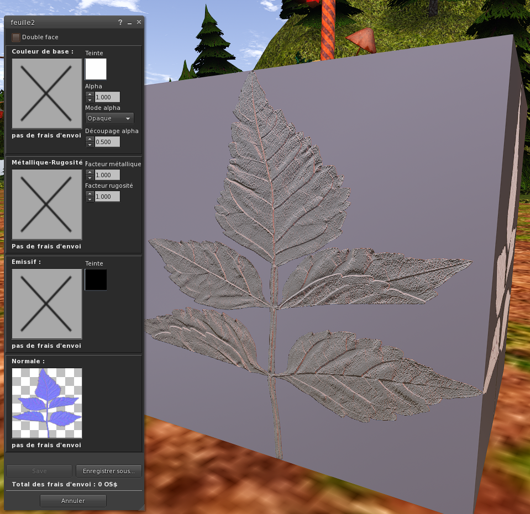This screenshot has width=530, height=514.
Task: Decrease Facteur rugosité with down arrow
Action: tap(90, 199)
